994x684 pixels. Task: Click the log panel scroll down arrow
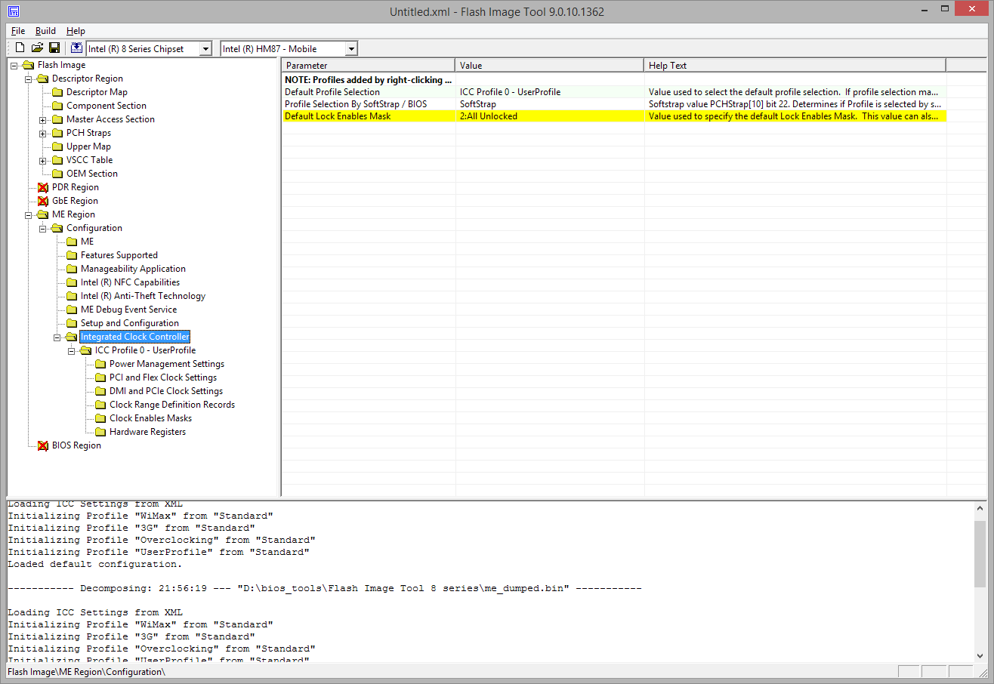(980, 655)
